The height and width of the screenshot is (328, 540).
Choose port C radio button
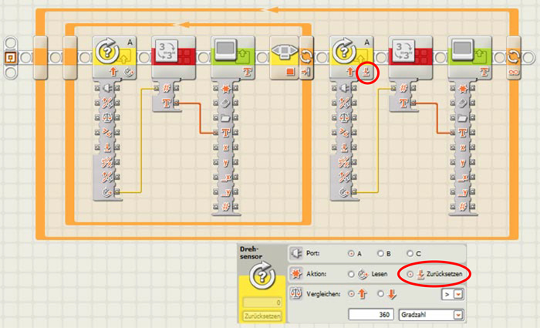pos(410,254)
